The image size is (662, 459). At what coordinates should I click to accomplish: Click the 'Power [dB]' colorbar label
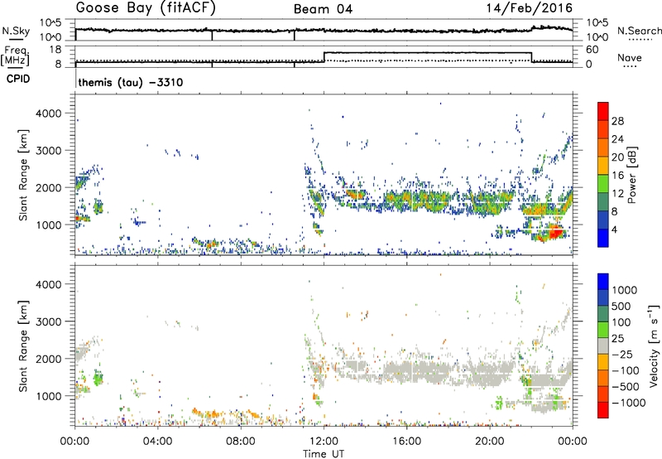tap(632, 175)
